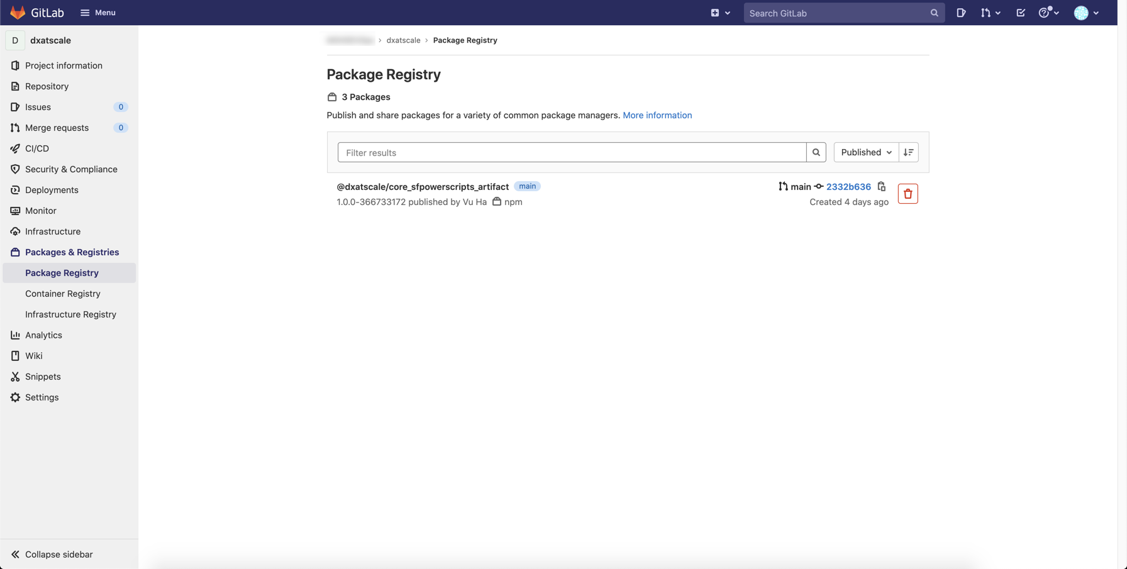This screenshot has height=569, width=1127.
Task: Click the Infrastructure sidebar icon
Action: pos(15,231)
